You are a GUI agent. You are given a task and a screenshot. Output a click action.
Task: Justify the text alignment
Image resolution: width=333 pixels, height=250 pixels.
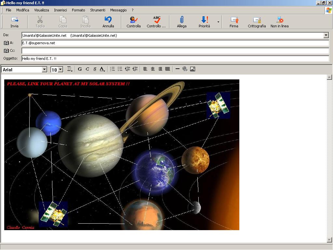167,69
